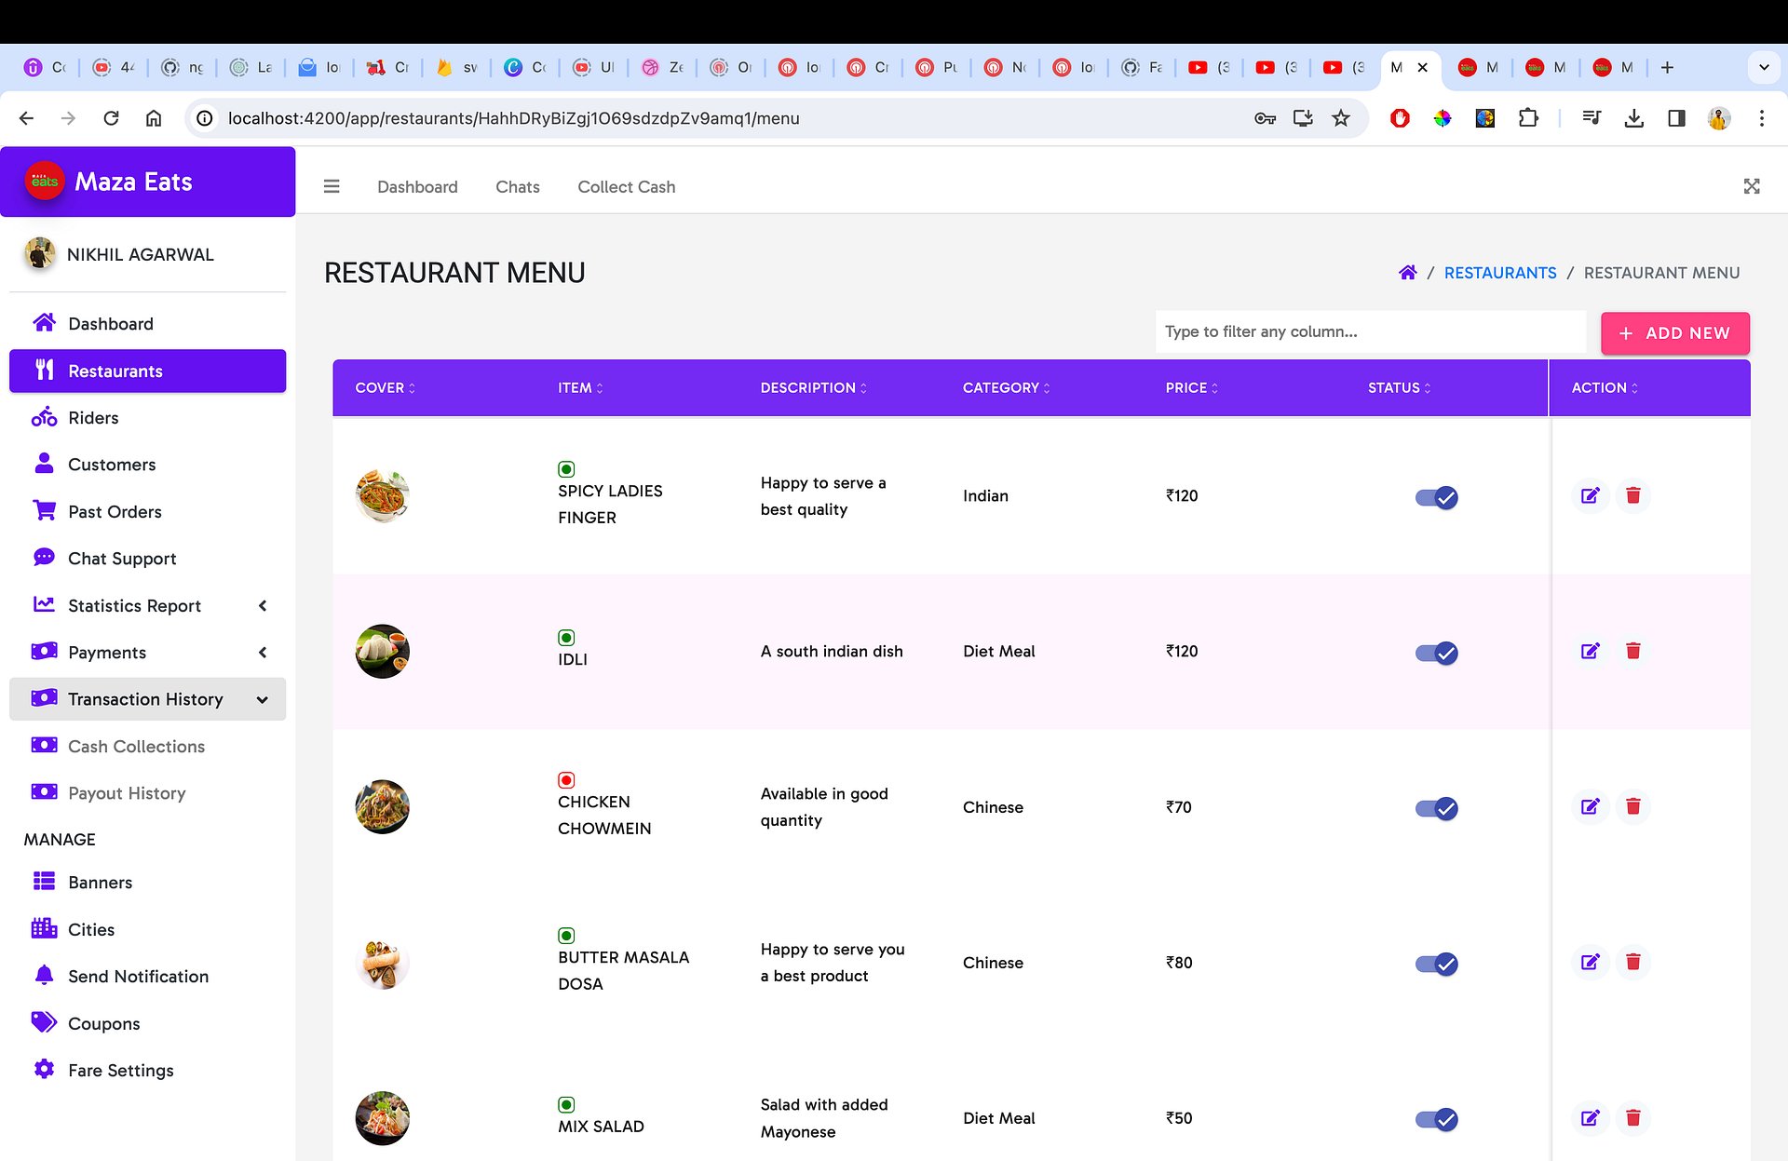
Task: Edit the BUTTER MASALA DOSA item
Action: 1590,962
